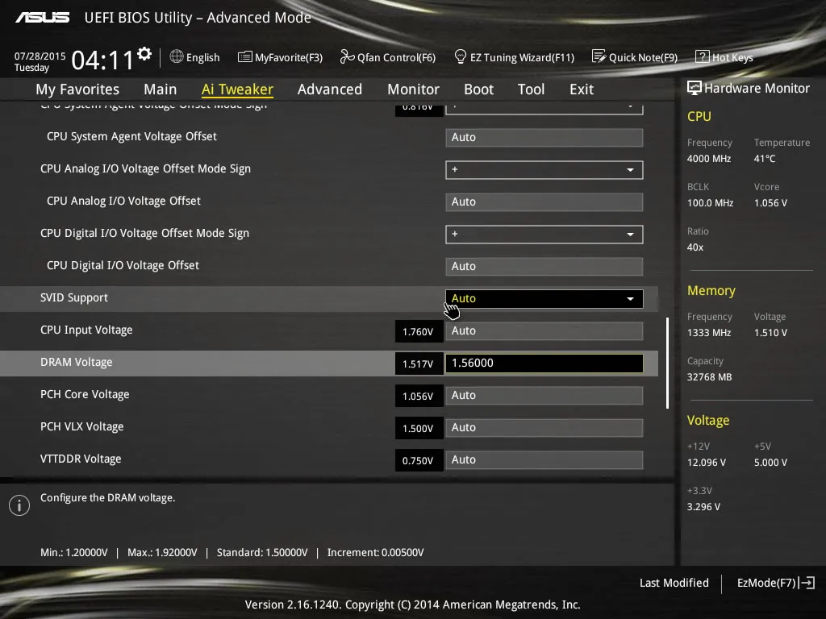The width and height of the screenshot is (826, 619).
Task: Click the 1.500V PCH VLX value
Action: pos(419,429)
